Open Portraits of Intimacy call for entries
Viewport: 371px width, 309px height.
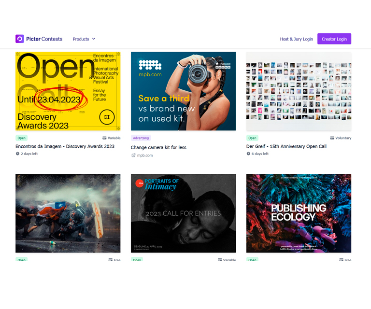pos(183,213)
